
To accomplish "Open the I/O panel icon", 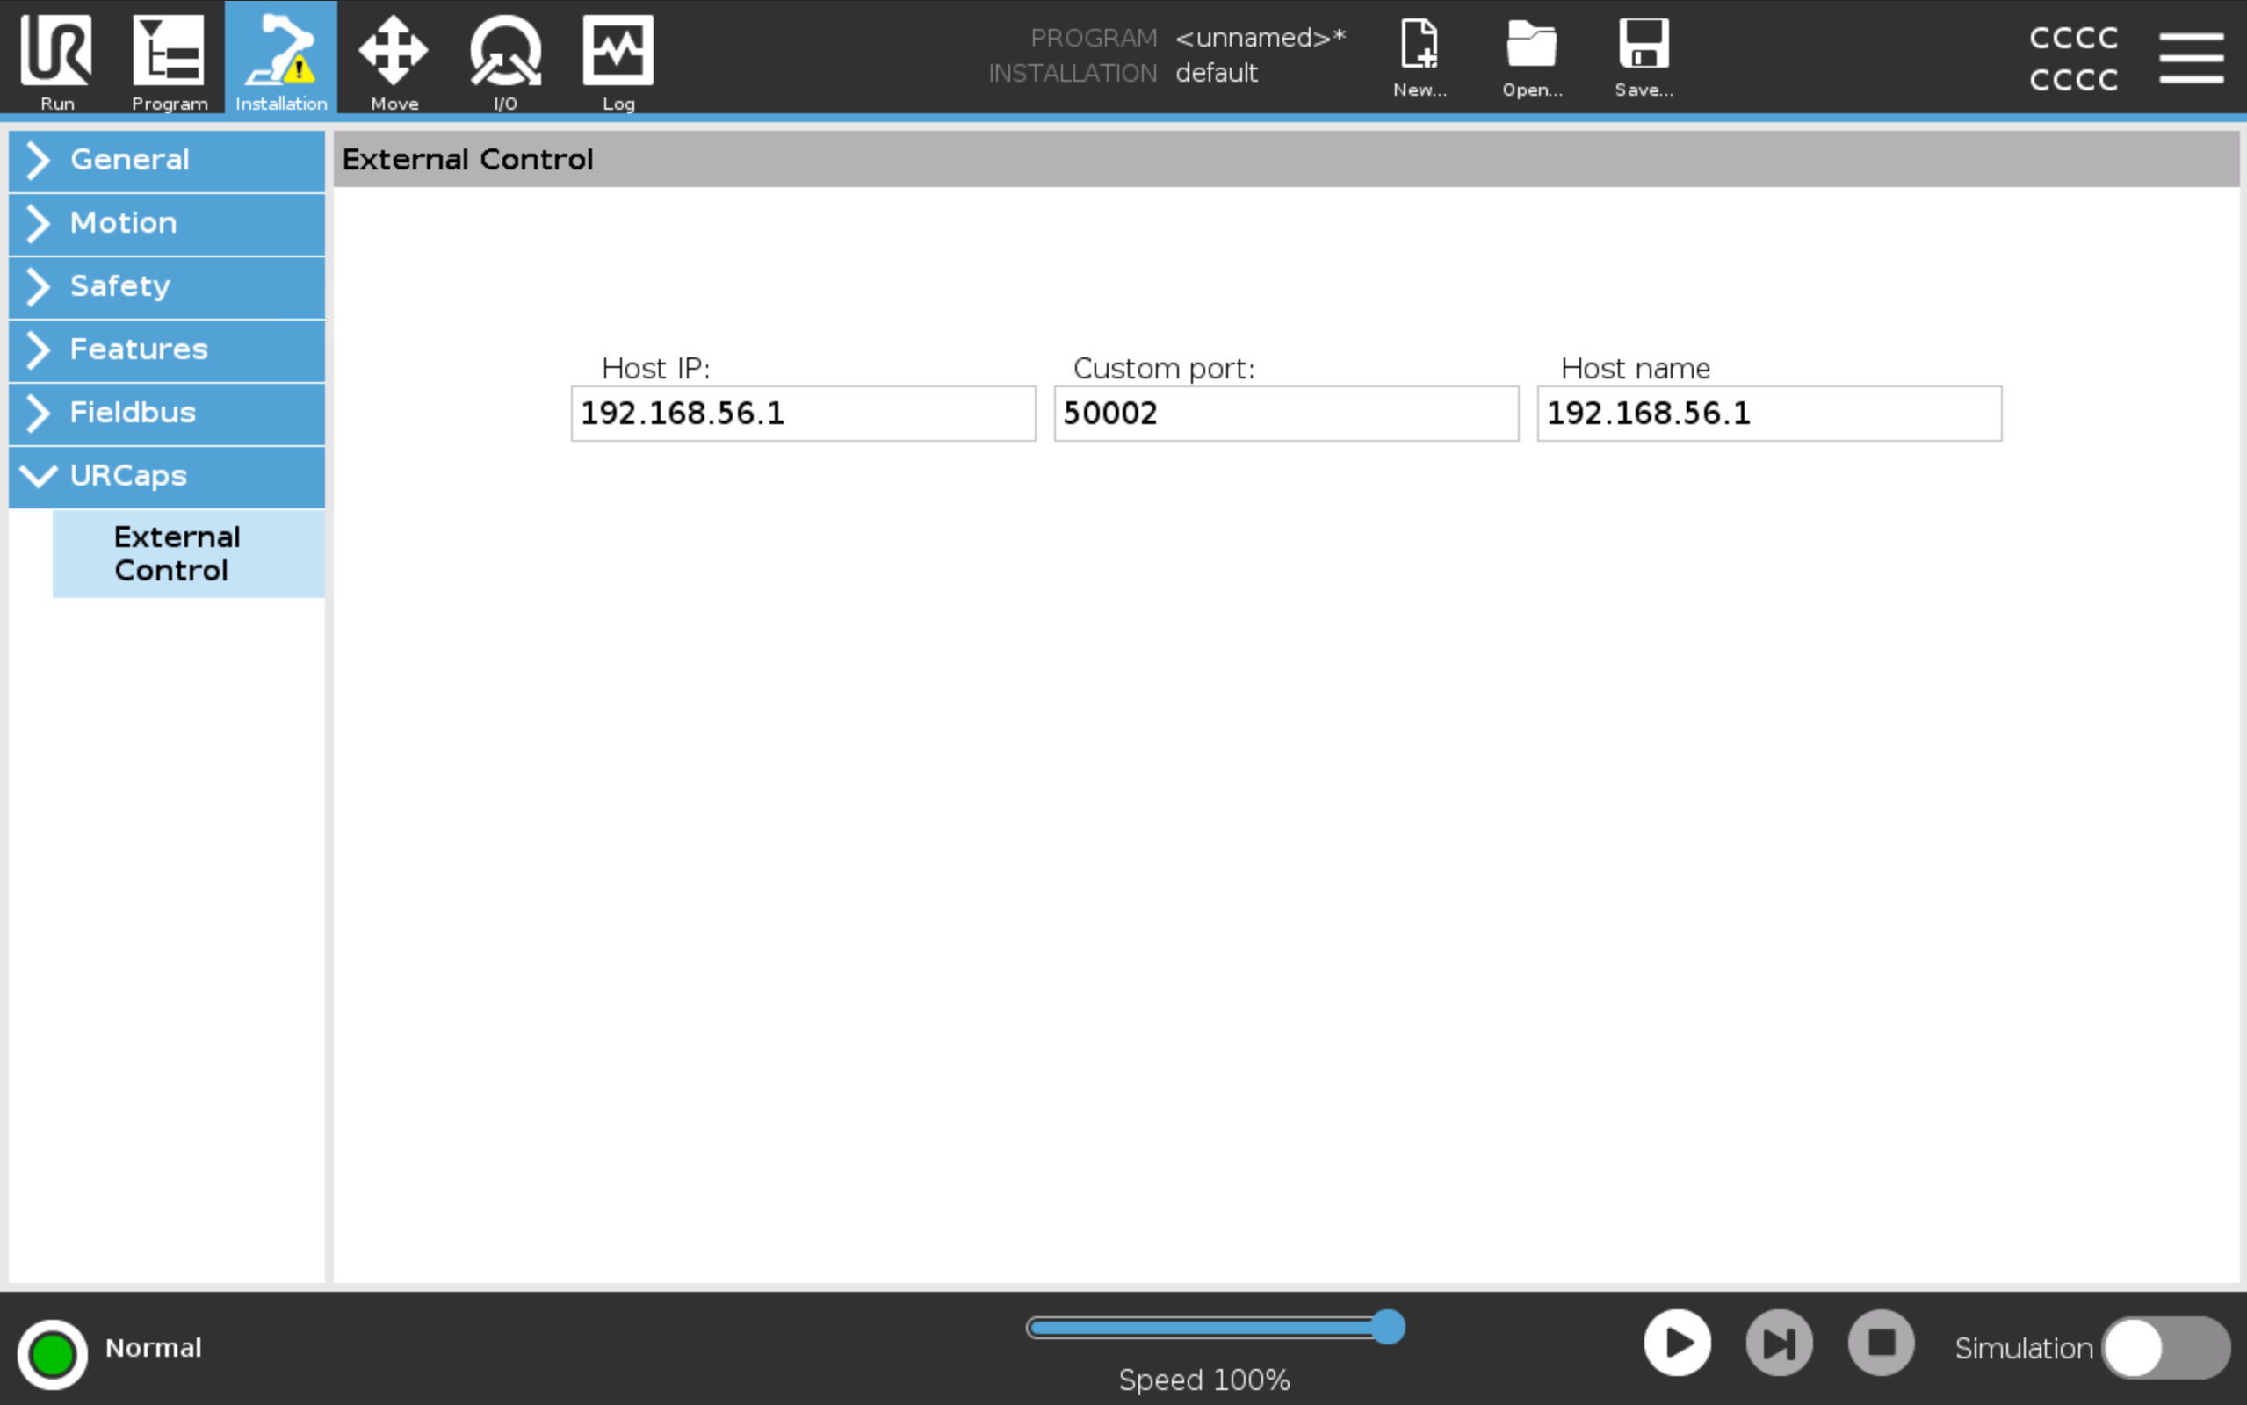I will [504, 51].
